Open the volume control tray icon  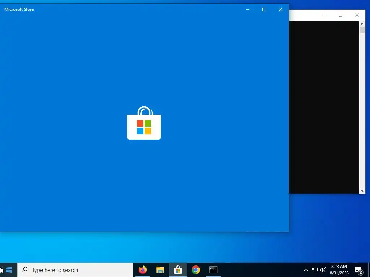(x=323, y=270)
